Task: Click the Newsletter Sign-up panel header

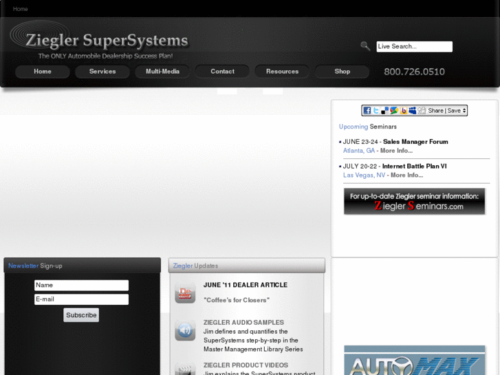Action: pos(83,266)
